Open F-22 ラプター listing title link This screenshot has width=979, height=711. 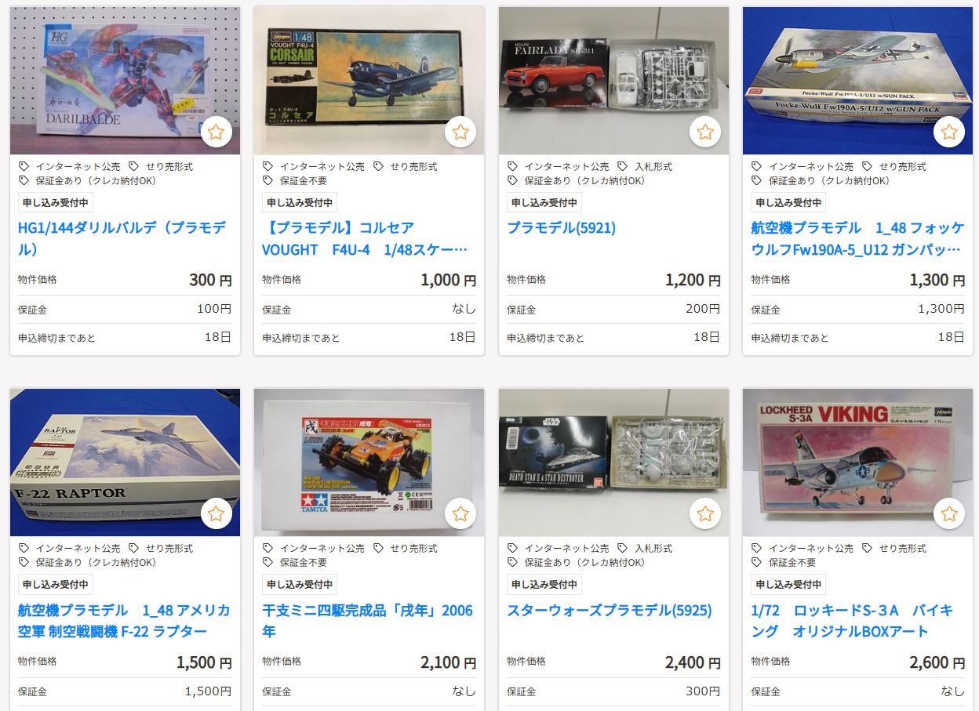(x=124, y=620)
